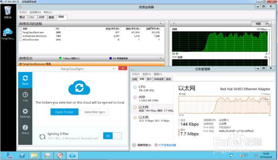Open Settings in FangCloudSync sidebar
Screen dimensions: 278x160
(x=25, y=113)
